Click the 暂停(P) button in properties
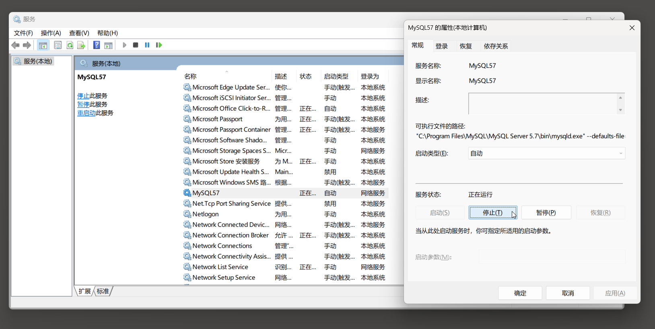 tap(546, 213)
